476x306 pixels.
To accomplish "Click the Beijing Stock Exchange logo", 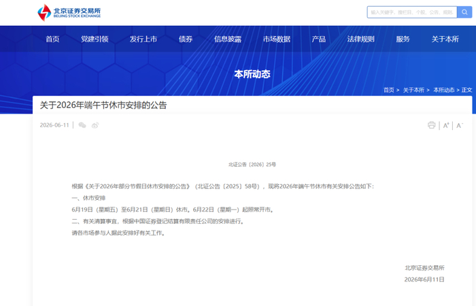I will [69, 12].
